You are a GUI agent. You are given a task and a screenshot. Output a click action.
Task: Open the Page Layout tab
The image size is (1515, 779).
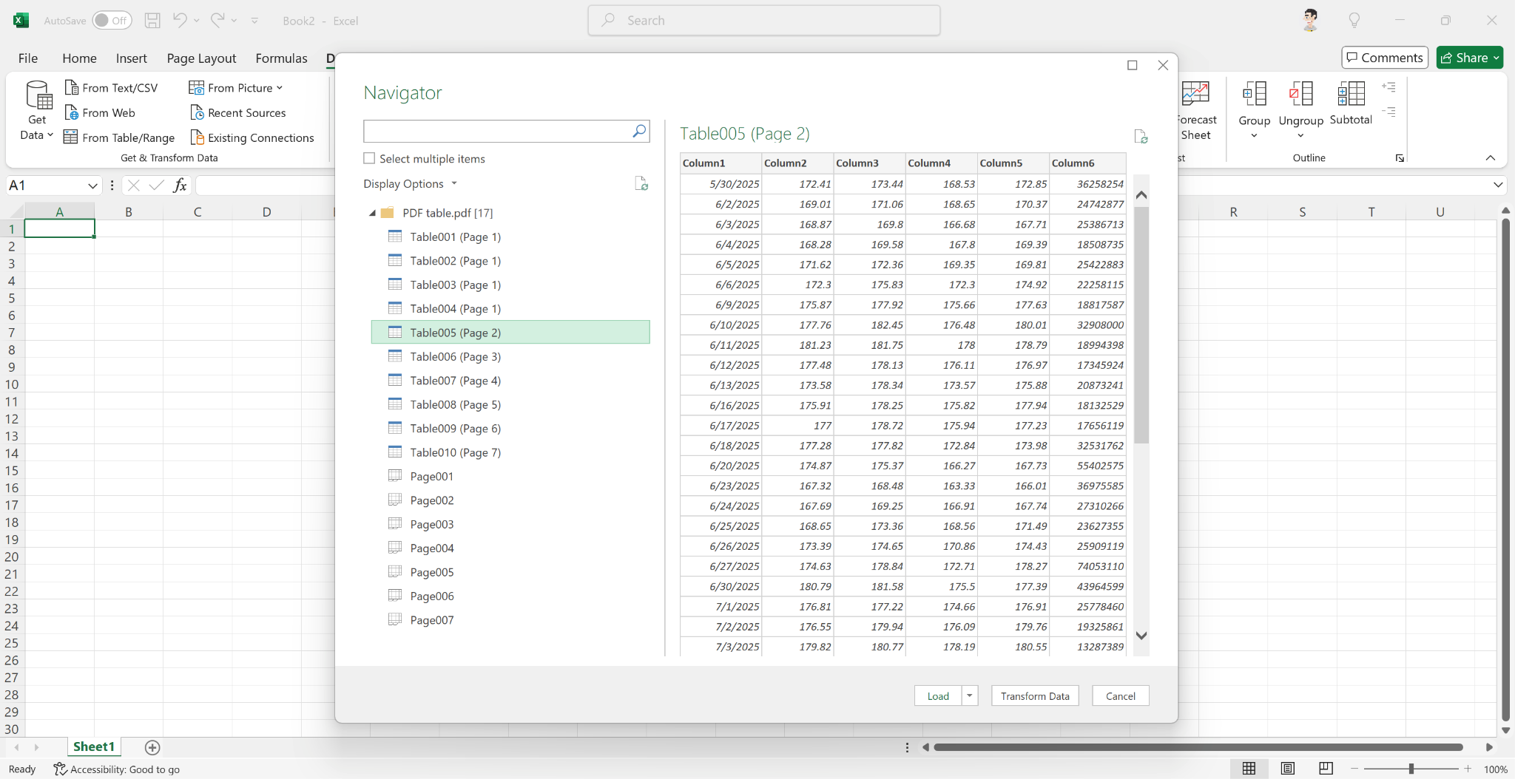pos(201,58)
